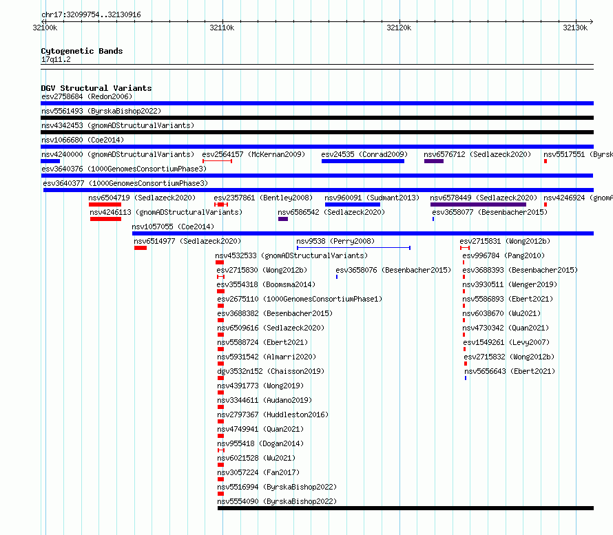Select esv3688393 (Besenbacher2015) label

pos(520,270)
